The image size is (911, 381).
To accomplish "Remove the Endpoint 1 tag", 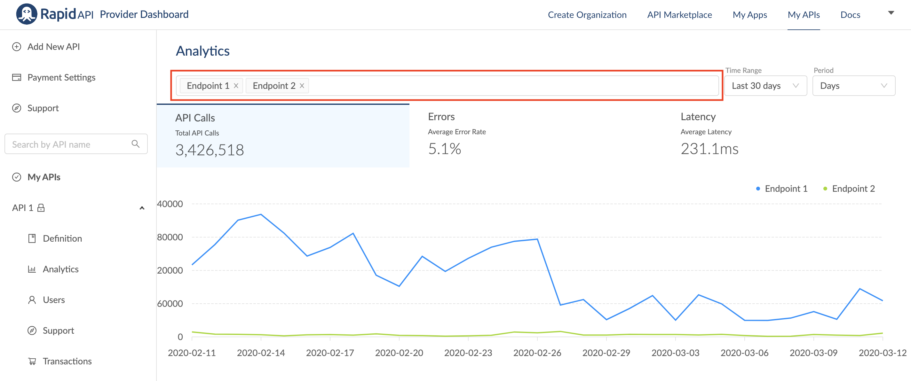I will [236, 86].
